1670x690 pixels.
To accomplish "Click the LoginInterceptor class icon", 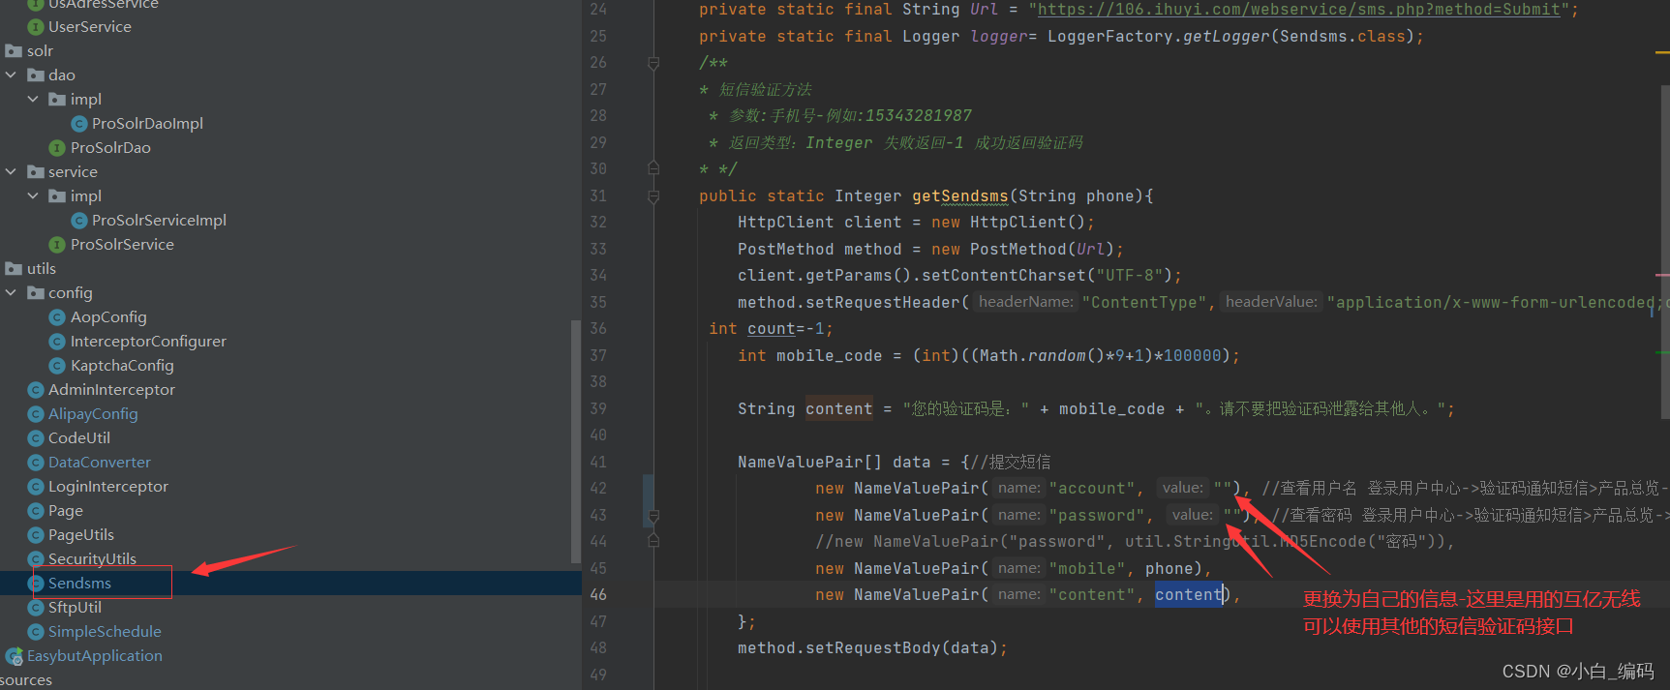I will pyautogui.click(x=36, y=487).
